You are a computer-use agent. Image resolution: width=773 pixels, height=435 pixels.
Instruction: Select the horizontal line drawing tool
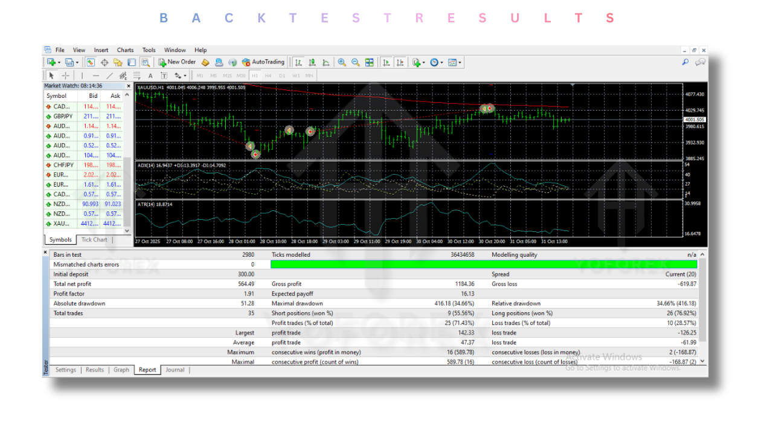[x=95, y=75]
